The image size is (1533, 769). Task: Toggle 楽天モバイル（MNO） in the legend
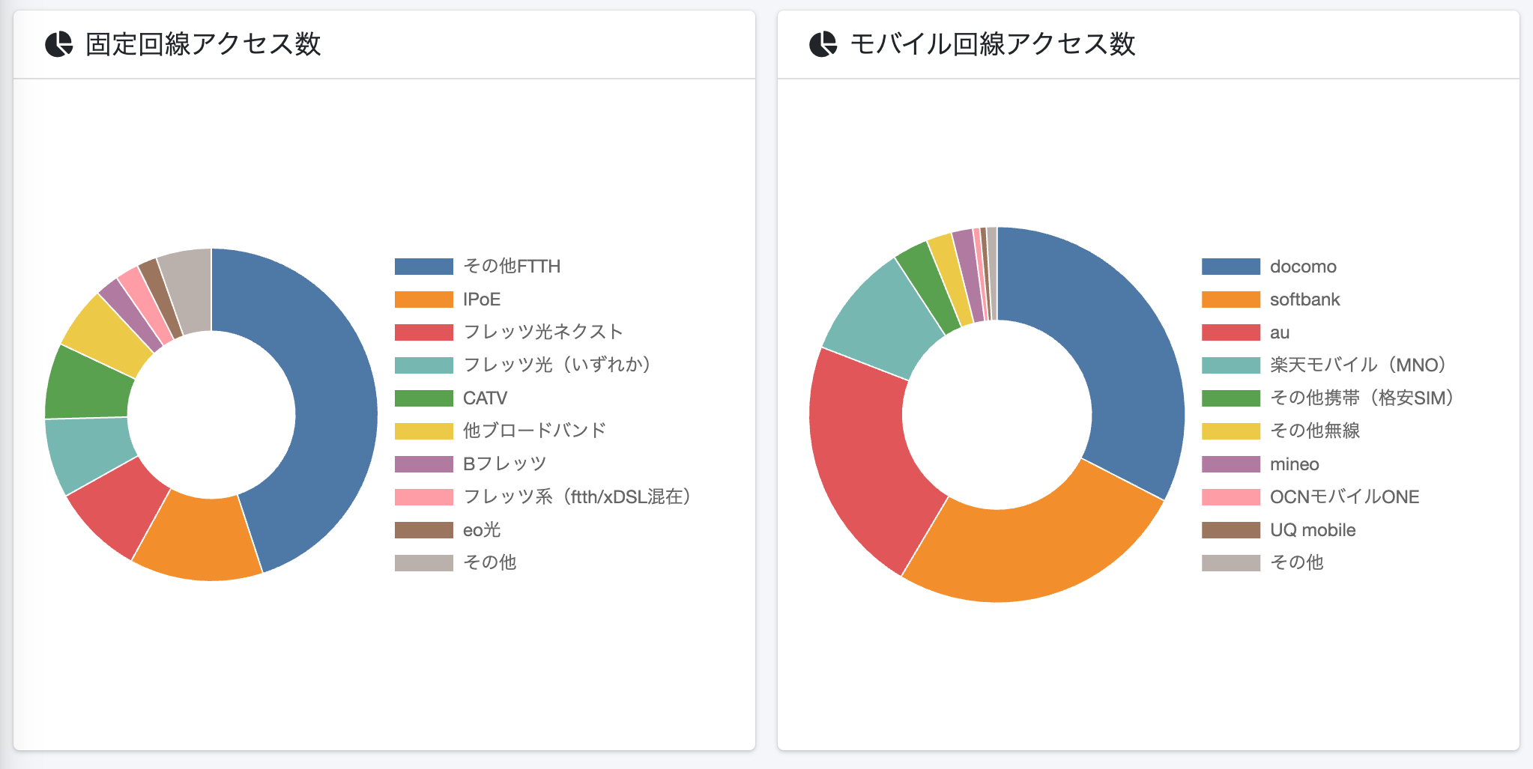tap(1357, 365)
